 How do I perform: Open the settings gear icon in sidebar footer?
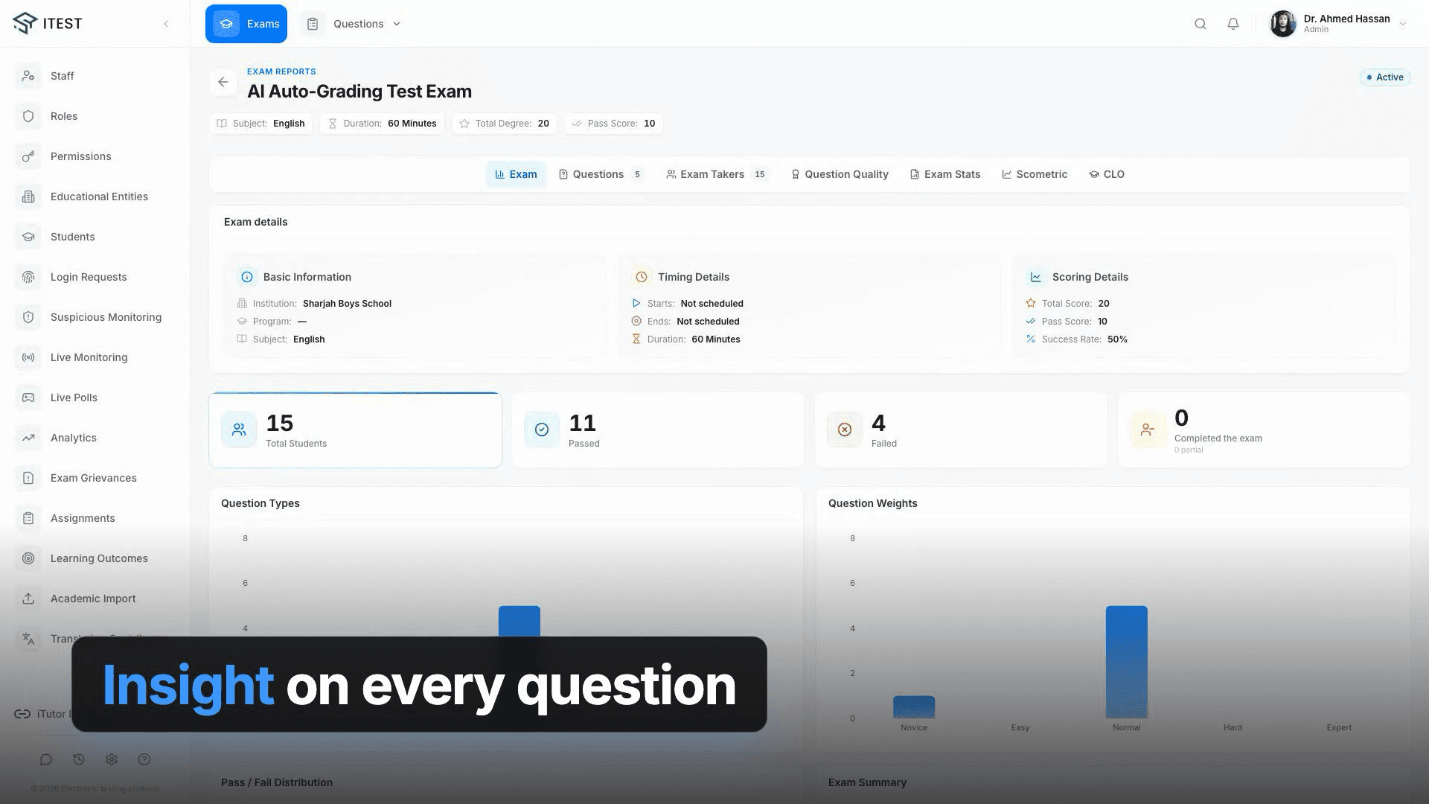point(112,759)
